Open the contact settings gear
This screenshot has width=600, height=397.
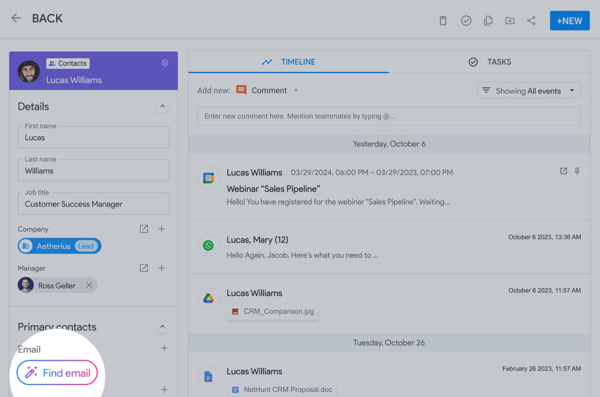click(x=165, y=63)
